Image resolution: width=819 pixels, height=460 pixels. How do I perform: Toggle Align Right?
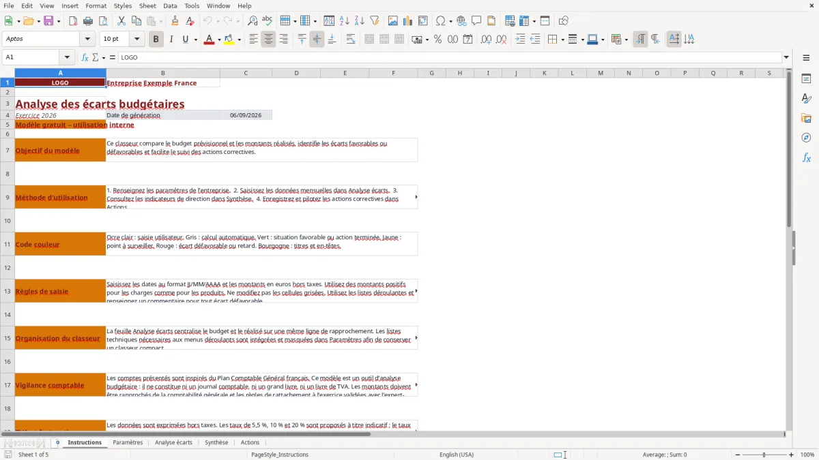point(283,40)
